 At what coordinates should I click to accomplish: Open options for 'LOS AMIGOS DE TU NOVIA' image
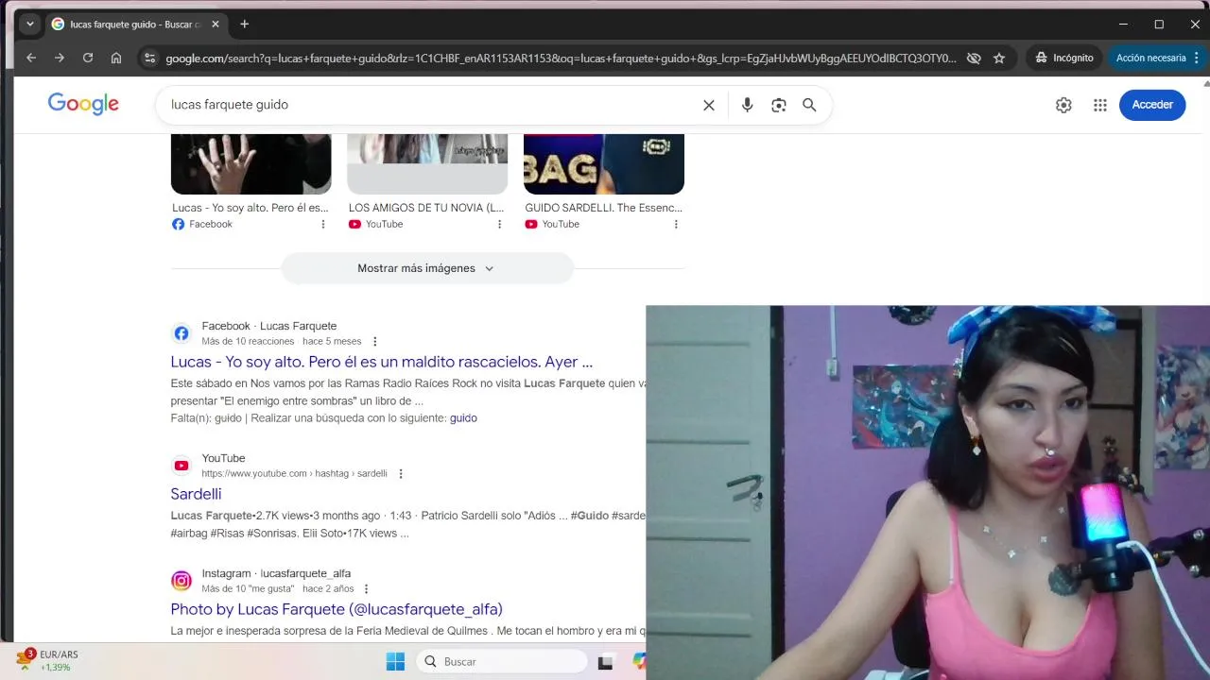coord(500,224)
